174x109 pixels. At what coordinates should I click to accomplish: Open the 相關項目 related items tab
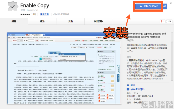(99, 21)
